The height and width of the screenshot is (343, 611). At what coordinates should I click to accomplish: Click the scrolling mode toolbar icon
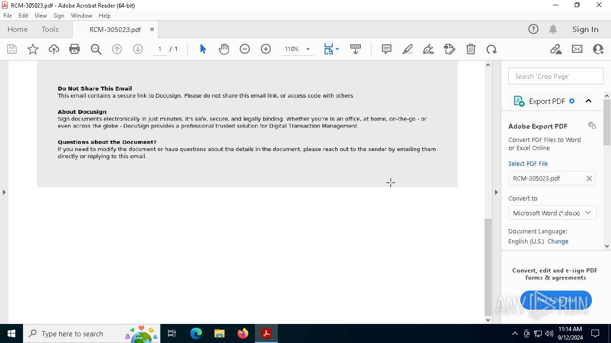point(356,49)
